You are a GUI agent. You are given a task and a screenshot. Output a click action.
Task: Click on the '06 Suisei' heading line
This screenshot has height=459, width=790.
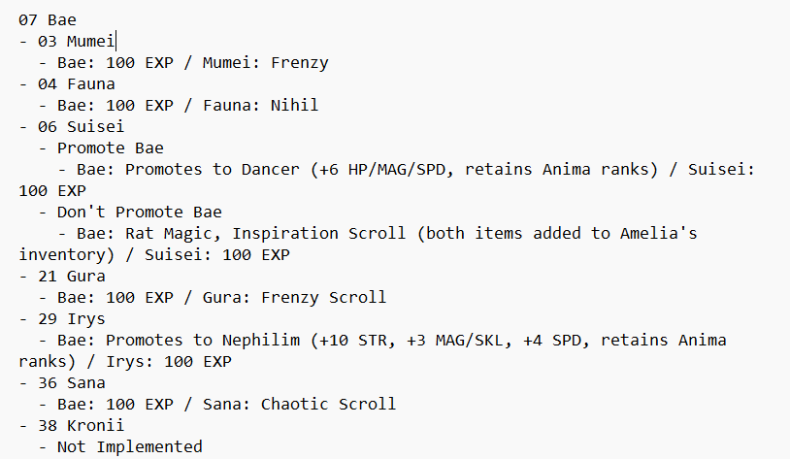coord(72,126)
